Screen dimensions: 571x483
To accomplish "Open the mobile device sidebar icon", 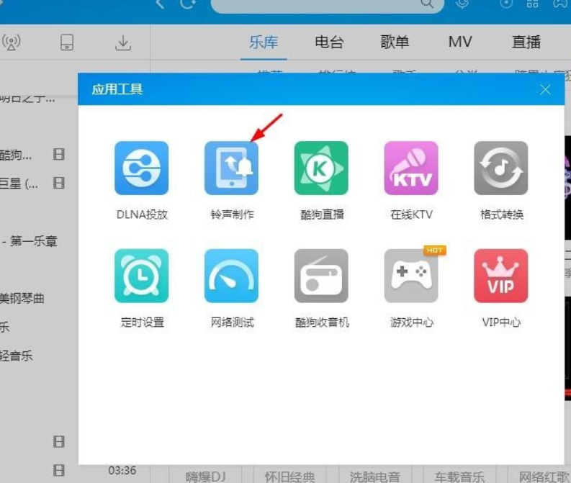I will coord(67,42).
